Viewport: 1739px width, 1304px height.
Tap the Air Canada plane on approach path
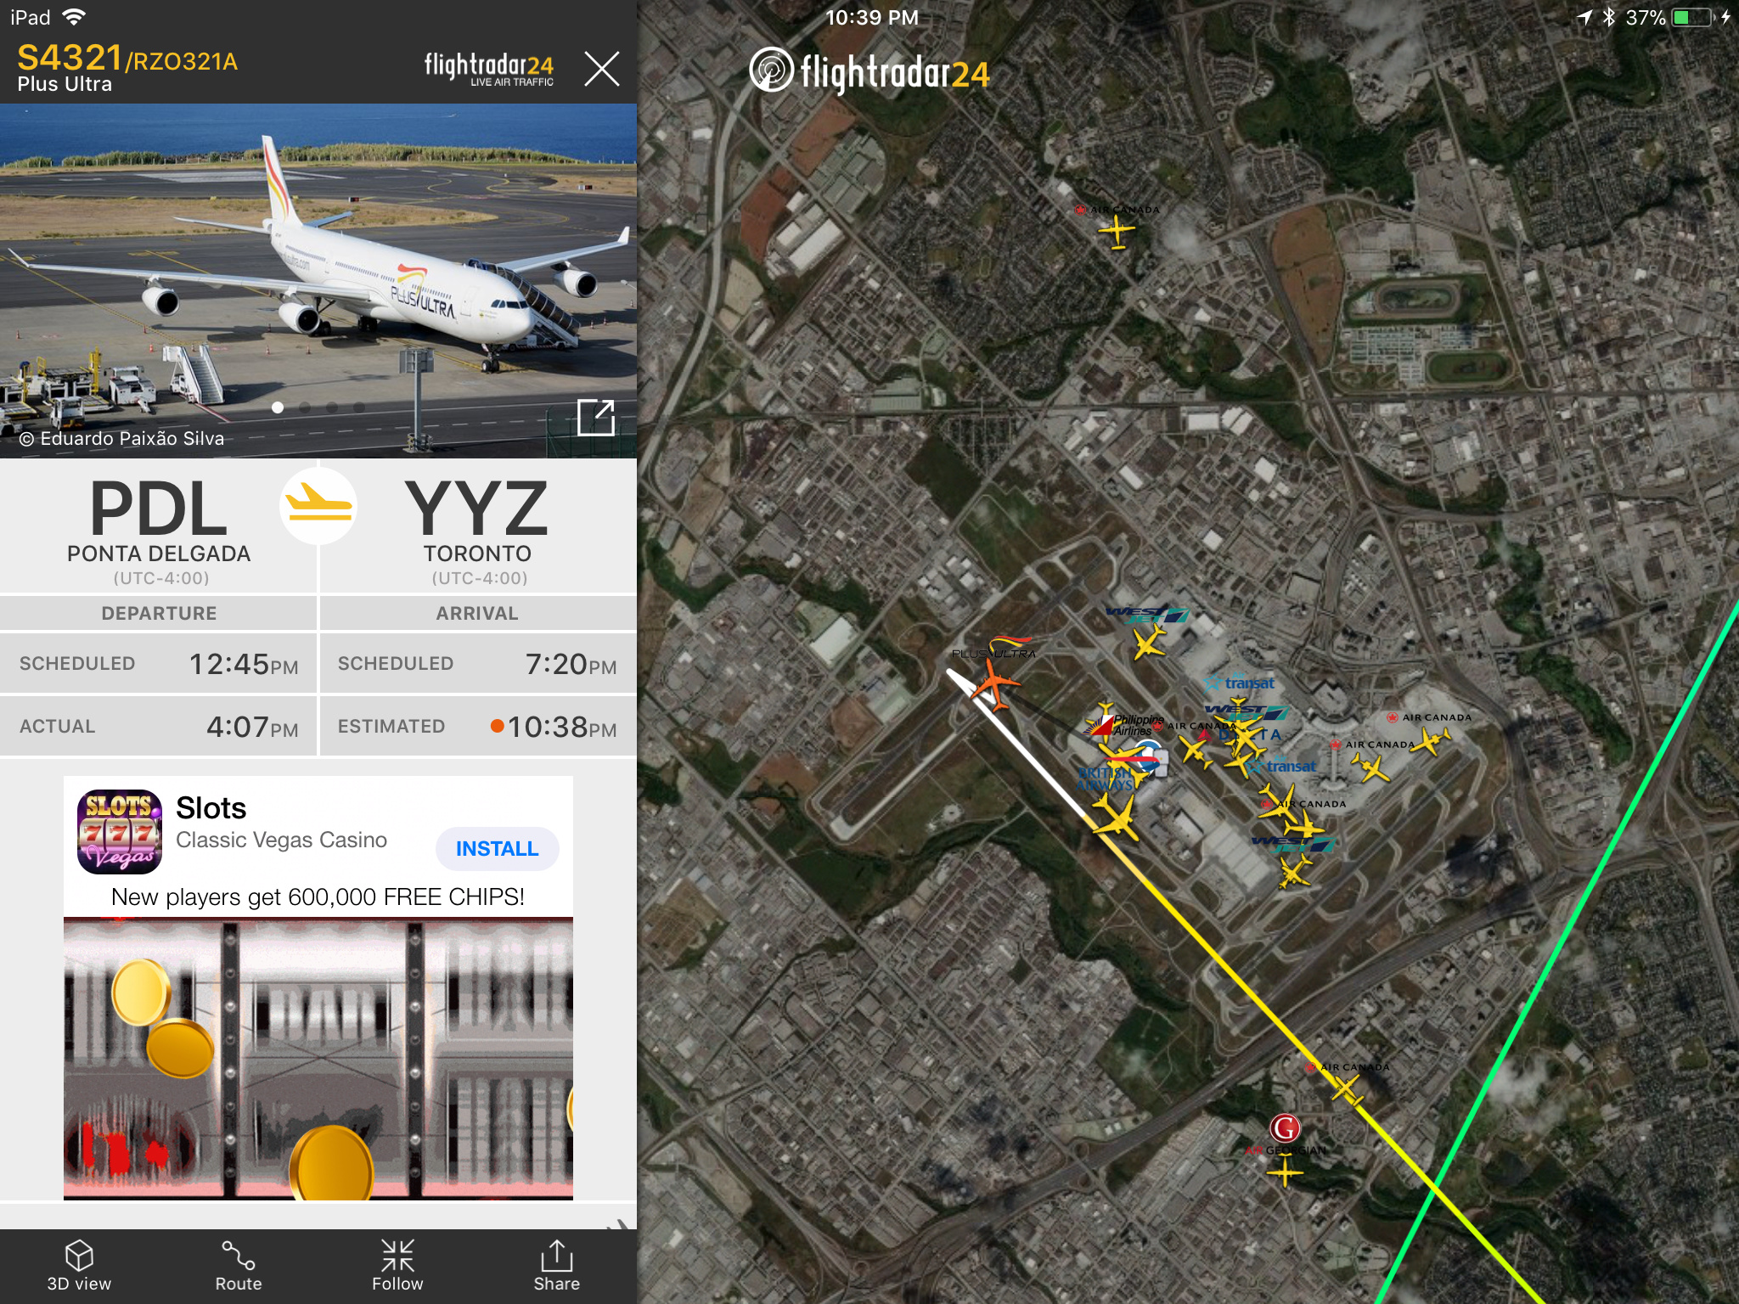[1347, 1088]
